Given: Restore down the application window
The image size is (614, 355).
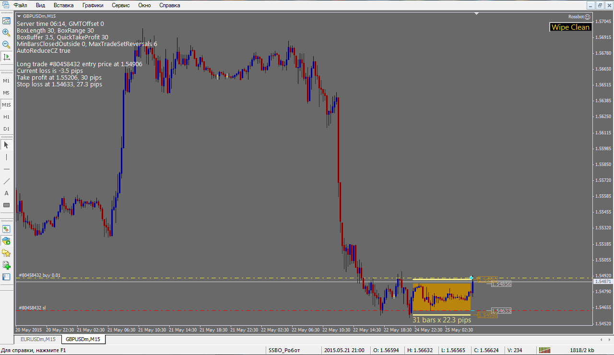Looking at the screenshot, I should click(600, 5).
